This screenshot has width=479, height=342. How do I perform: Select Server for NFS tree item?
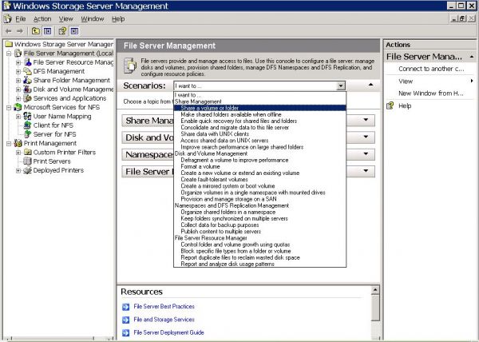tap(54, 134)
